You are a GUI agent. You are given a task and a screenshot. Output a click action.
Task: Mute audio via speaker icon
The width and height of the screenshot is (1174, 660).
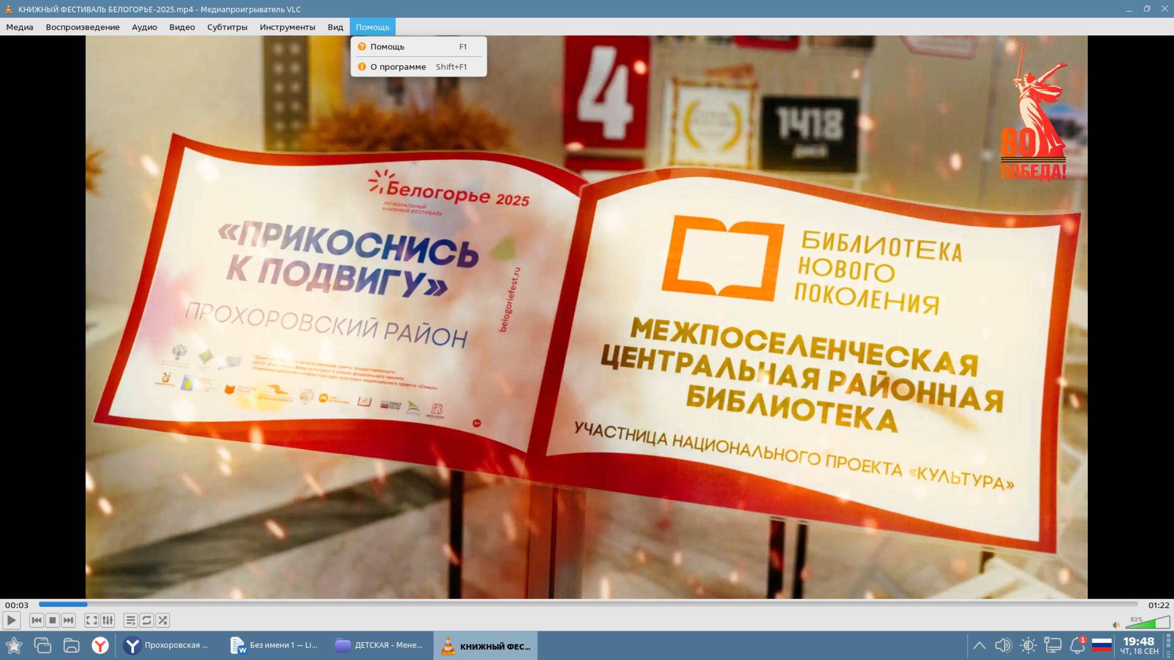1116,625
